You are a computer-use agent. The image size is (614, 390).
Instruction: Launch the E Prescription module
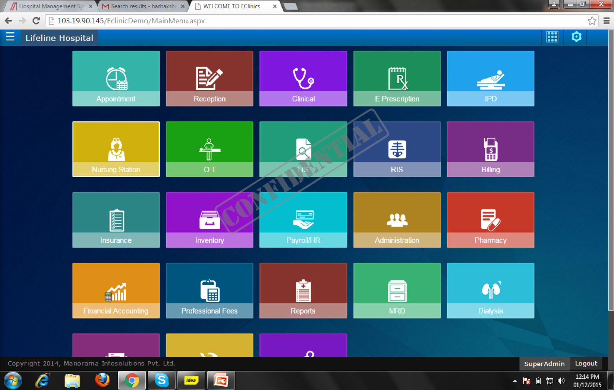click(x=396, y=78)
